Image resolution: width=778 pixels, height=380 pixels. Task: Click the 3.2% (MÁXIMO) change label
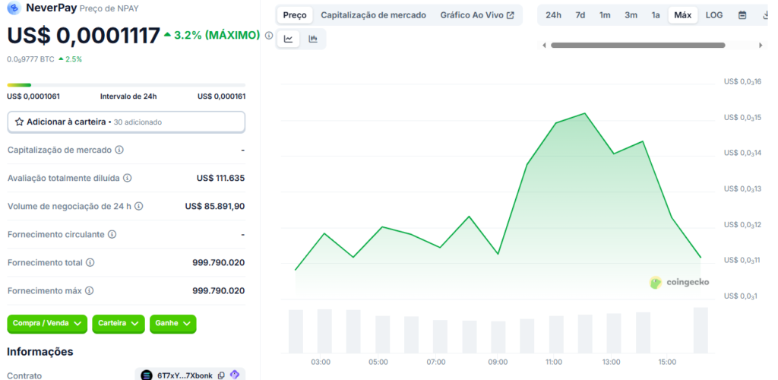(212, 35)
